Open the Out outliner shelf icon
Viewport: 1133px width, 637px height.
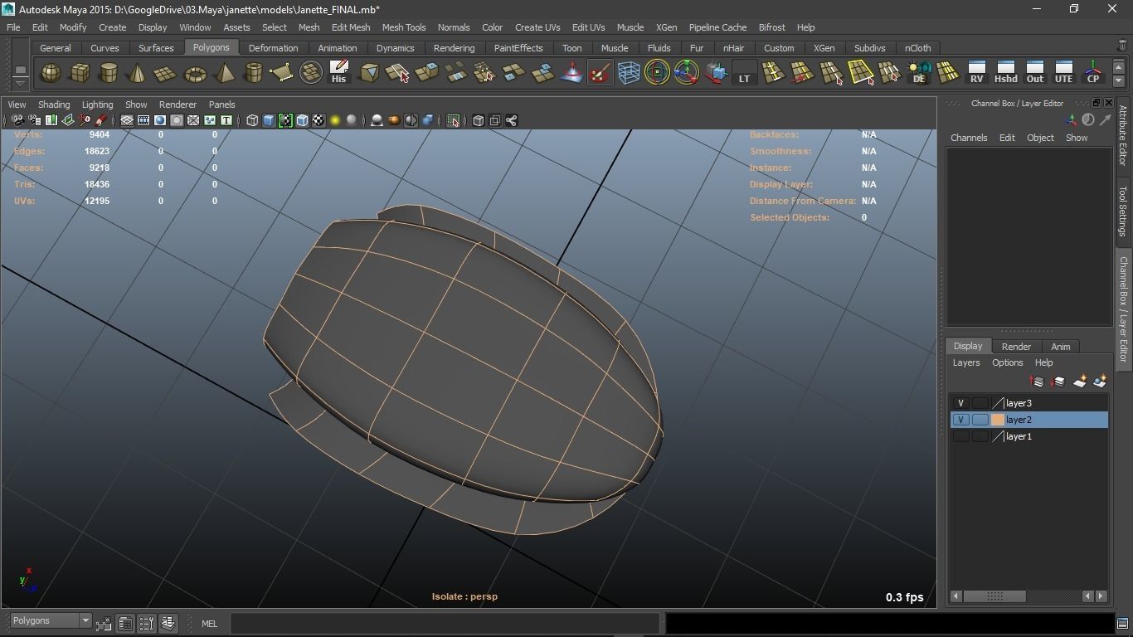(1035, 73)
